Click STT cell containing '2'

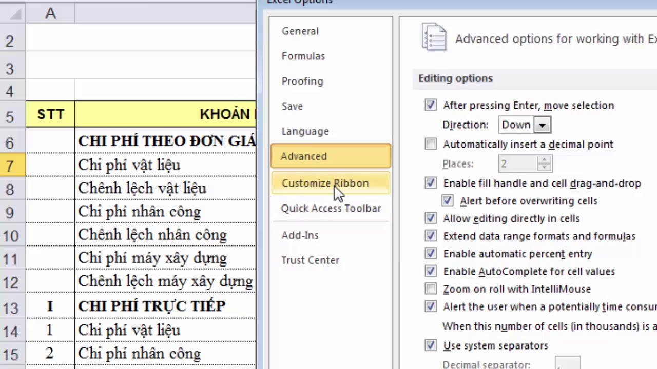50,354
